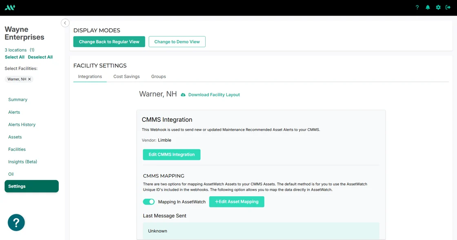
Task: Click the 3 locations link
Action: point(16,50)
